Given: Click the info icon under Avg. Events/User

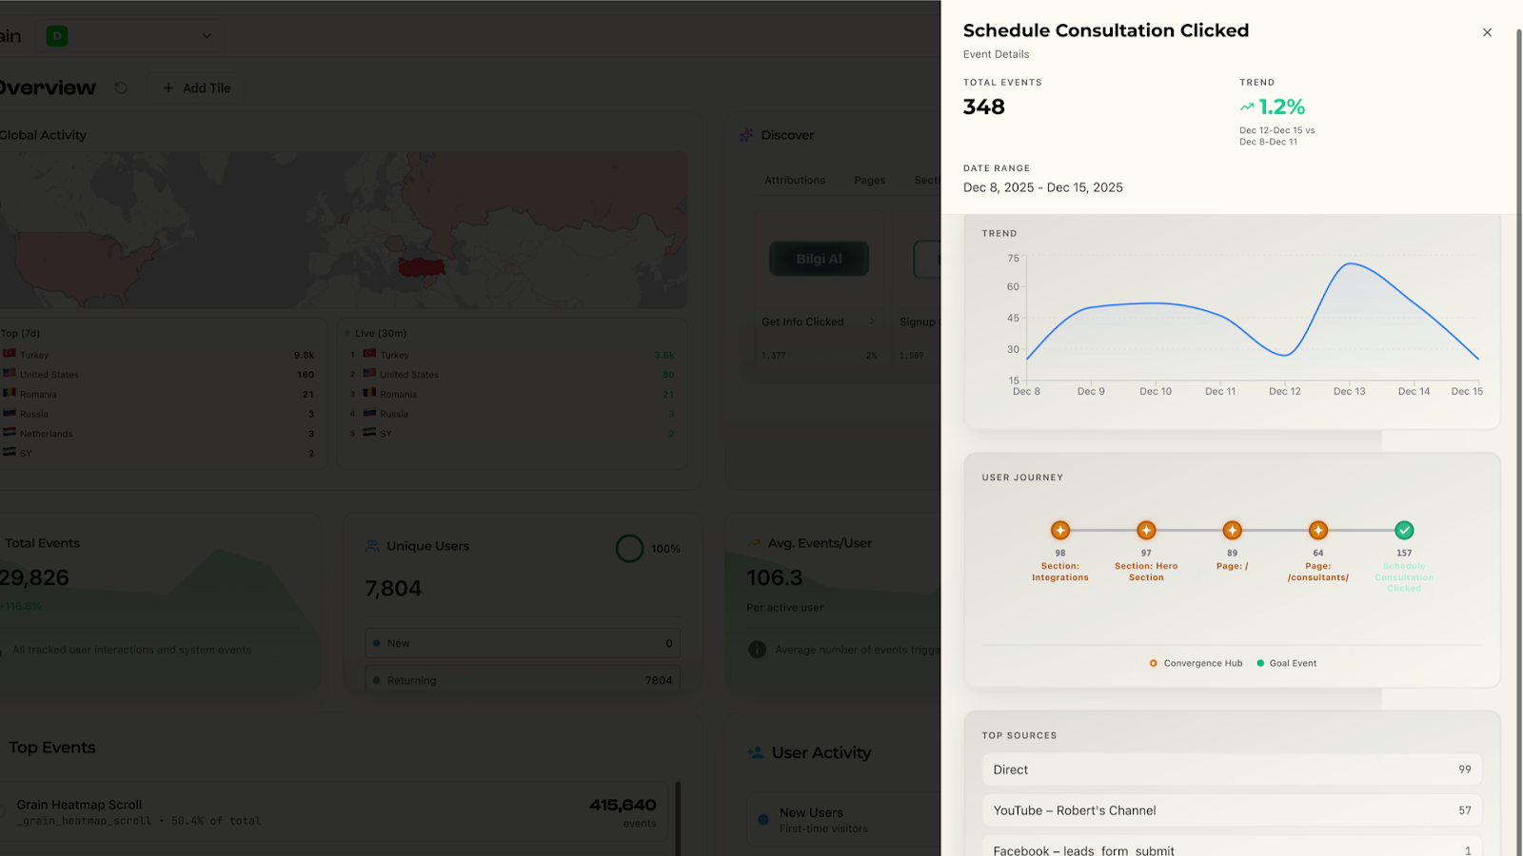Looking at the screenshot, I should coord(757,650).
